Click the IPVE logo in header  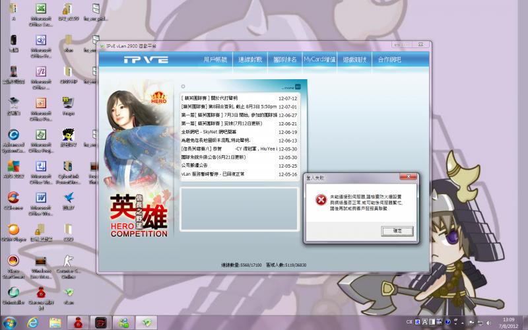(x=146, y=60)
